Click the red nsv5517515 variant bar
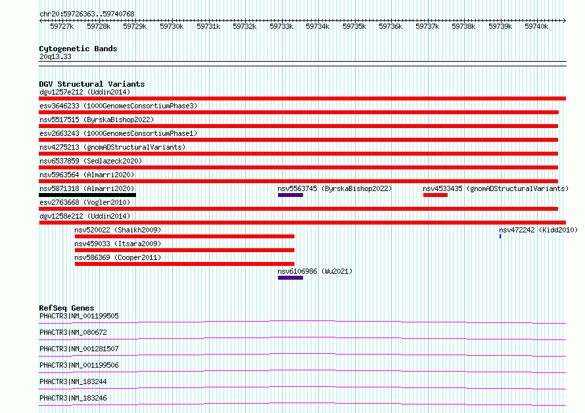Viewport: 585px width, 413px height. point(298,126)
